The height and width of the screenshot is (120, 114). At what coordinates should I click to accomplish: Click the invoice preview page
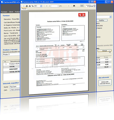click(59, 53)
